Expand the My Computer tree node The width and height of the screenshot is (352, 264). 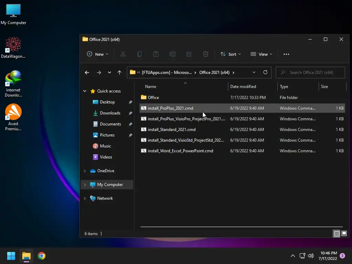click(85, 185)
